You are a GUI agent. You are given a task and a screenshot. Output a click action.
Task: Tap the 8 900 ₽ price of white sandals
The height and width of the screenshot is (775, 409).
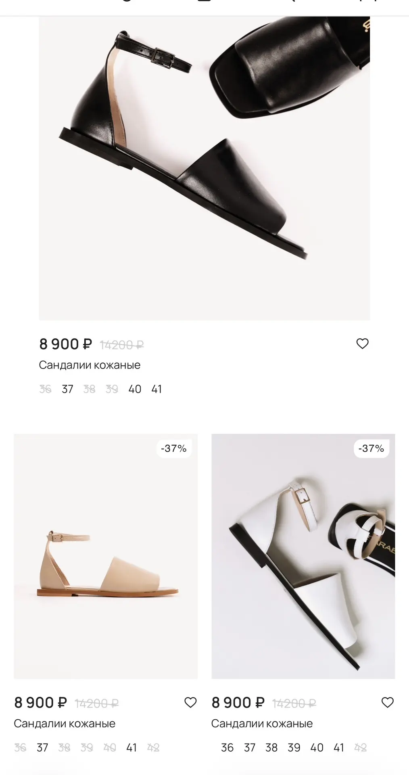click(x=238, y=703)
